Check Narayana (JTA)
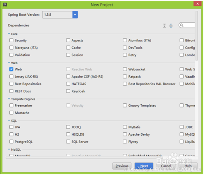Image resolution: width=204 pixels, height=175 pixels. (x=11, y=48)
